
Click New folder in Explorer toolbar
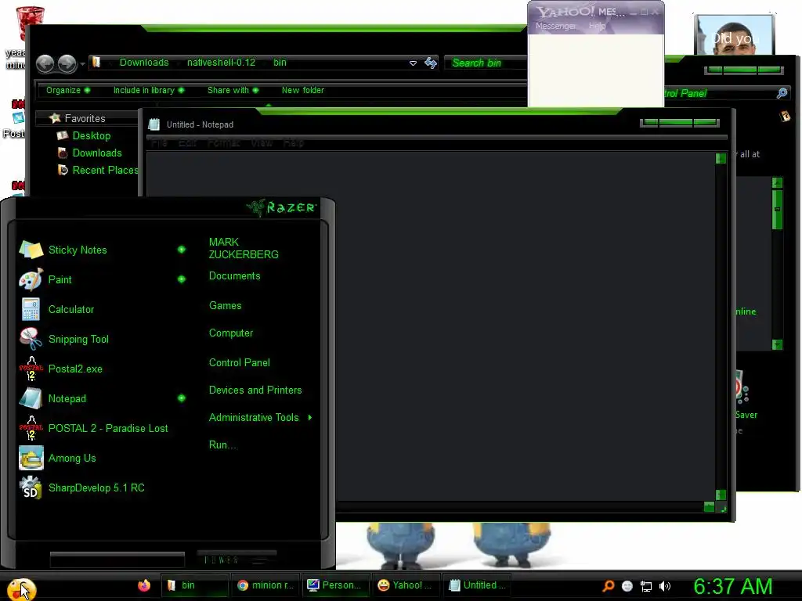(x=303, y=90)
